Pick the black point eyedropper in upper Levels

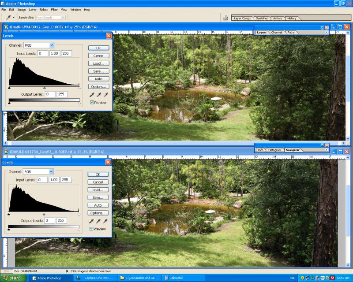(92, 95)
